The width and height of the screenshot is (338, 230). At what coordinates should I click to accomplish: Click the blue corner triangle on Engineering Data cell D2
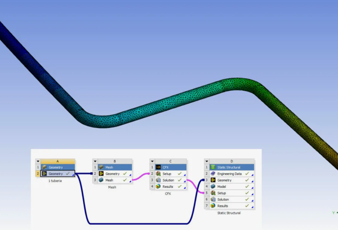coord(252,175)
